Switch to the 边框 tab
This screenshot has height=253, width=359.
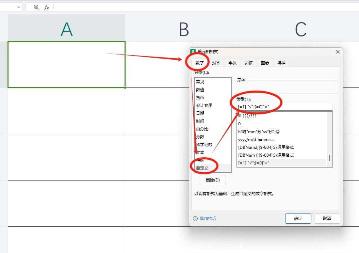pos(248,63)
